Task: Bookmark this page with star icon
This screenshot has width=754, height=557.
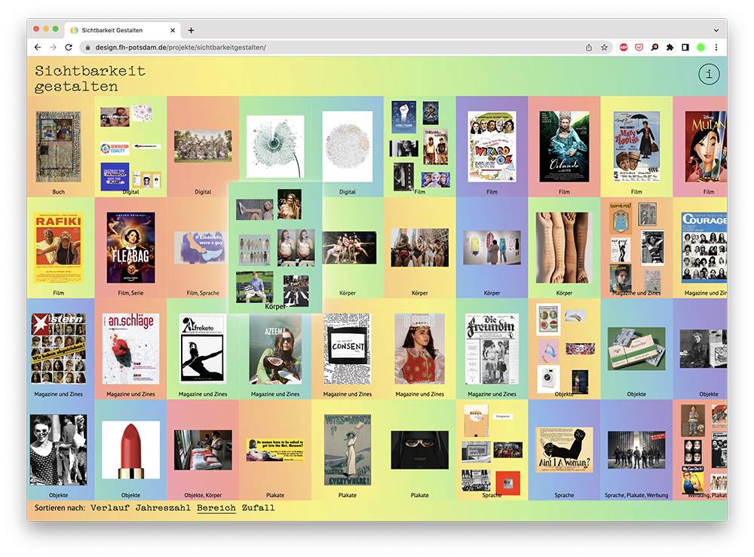Action: click(x=604, y=47)
